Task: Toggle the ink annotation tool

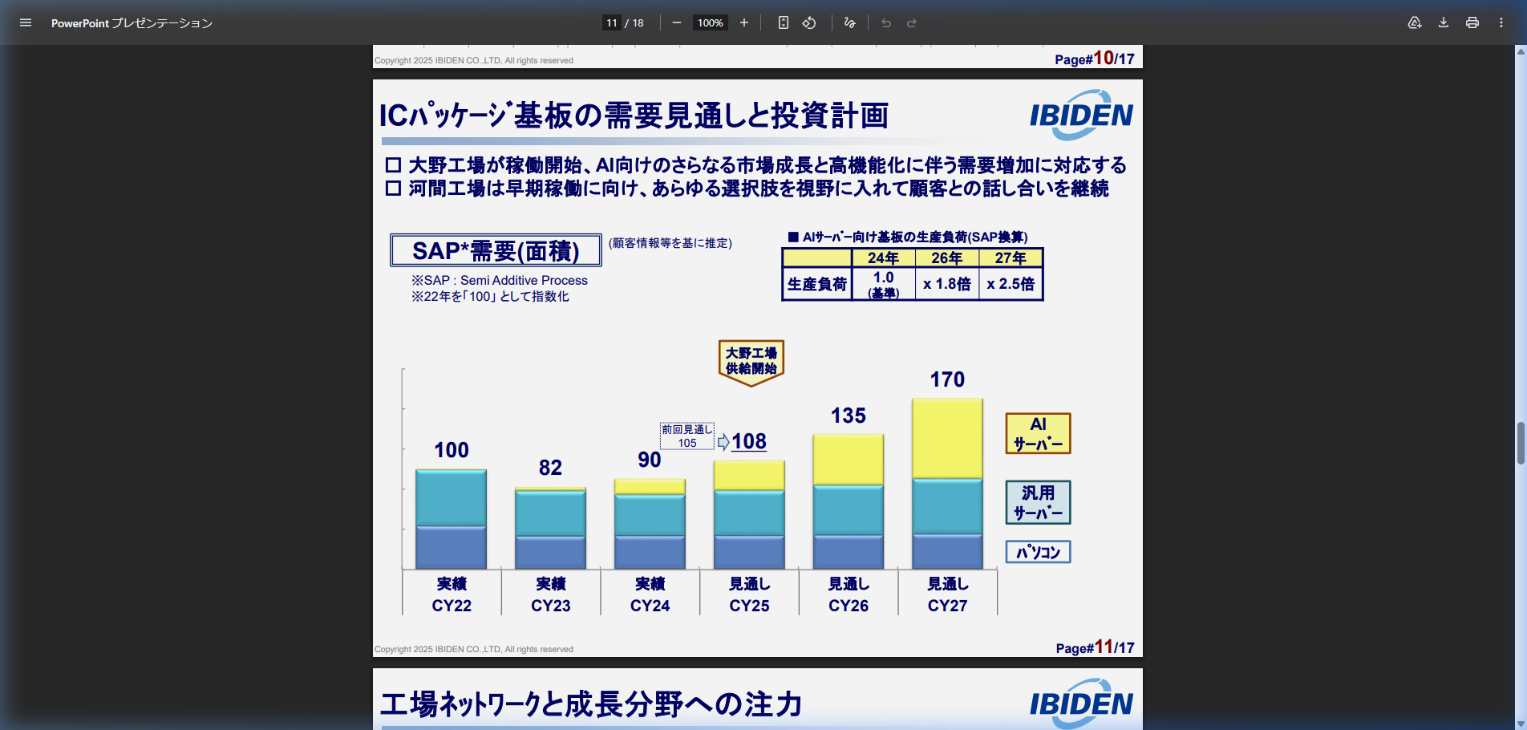Action: [x=849, y=22]
